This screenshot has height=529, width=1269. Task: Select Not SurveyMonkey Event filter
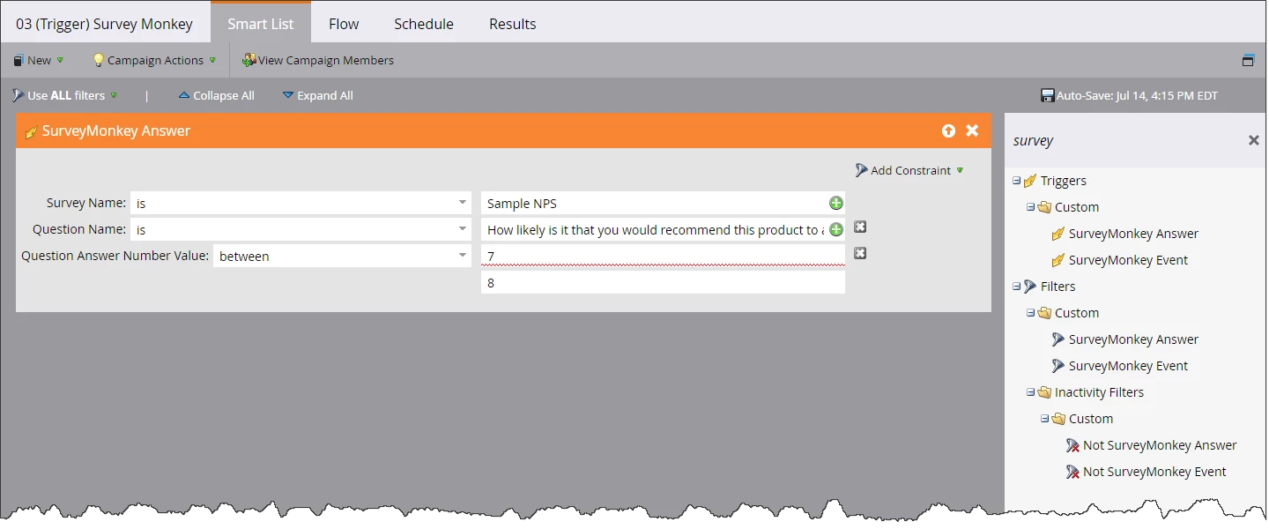point(1154,472)
